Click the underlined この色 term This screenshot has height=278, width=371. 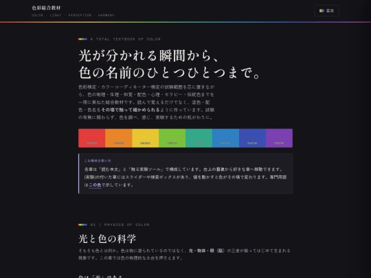pyautogui.click(x=95, y=185)
